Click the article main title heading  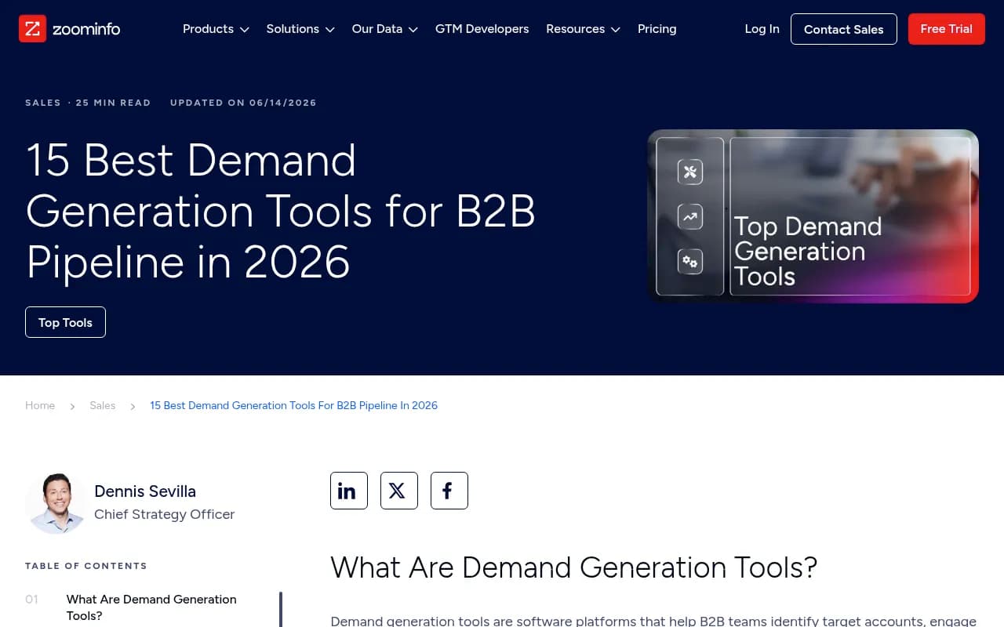(x=281, y=211)
